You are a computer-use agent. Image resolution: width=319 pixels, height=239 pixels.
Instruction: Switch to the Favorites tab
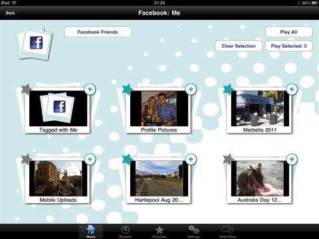click(x=159, y=232)
